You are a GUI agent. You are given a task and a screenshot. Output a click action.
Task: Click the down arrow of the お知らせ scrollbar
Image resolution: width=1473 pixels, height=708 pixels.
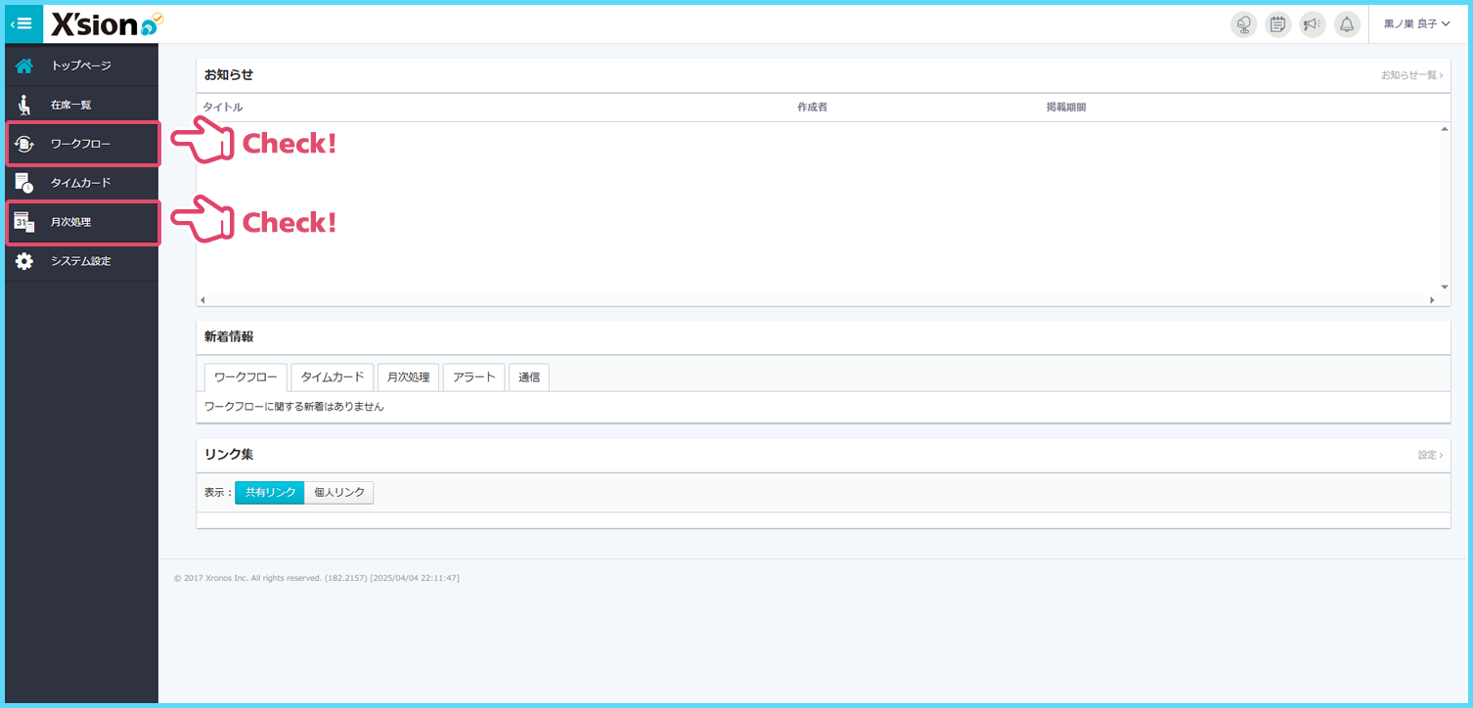(1444, 287)
